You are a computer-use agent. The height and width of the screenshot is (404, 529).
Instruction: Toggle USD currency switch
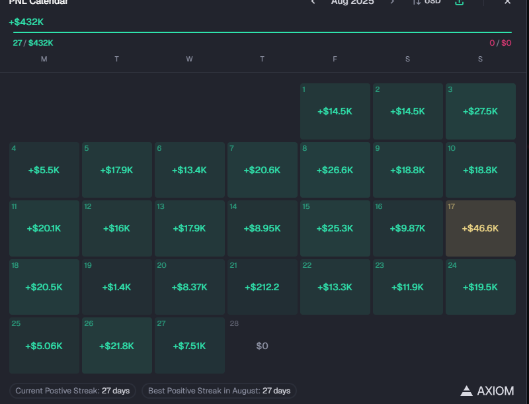click(427, 2)
